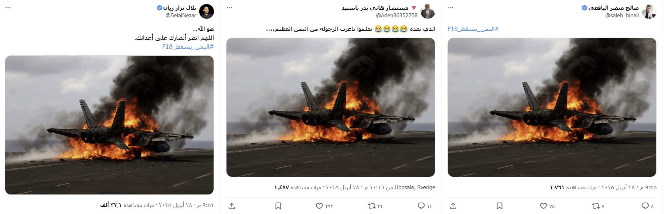Open the burning jet image in BelalNezar tweet
The image size is (664, 214).
(109, 125)
